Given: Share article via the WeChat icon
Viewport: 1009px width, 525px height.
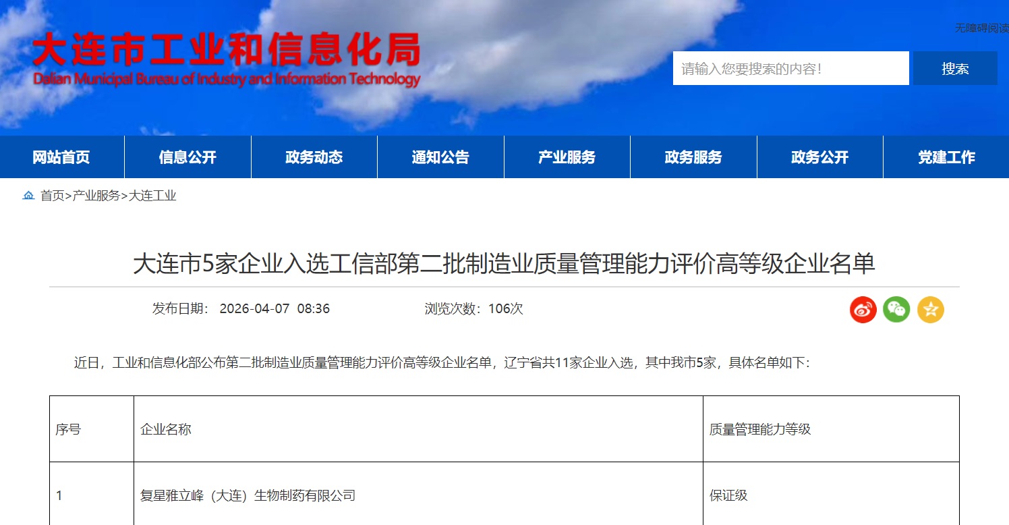Looking at the screenshot, I should point(896,310).
